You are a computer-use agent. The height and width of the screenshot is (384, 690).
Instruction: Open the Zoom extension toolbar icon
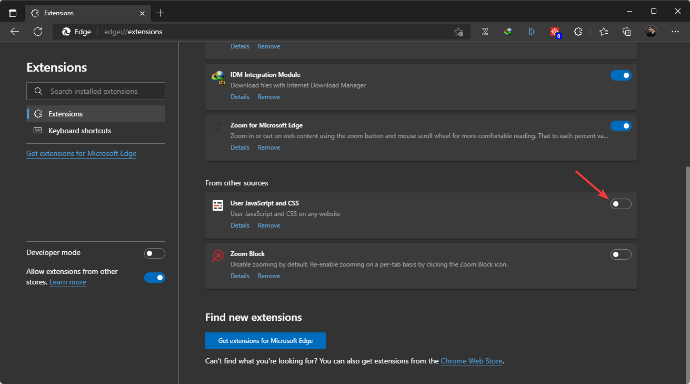point(485,32)
